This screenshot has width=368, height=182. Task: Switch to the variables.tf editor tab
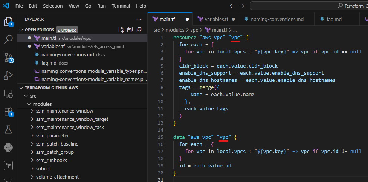[216, 19]
